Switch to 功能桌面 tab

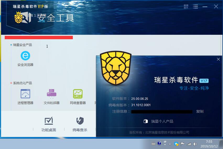pos(49,124)
